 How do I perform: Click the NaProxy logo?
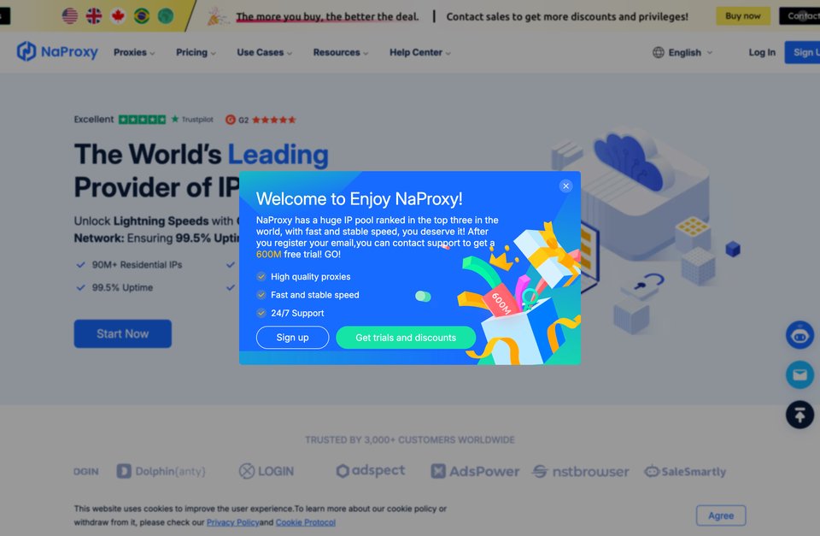(x=57, y=52)
